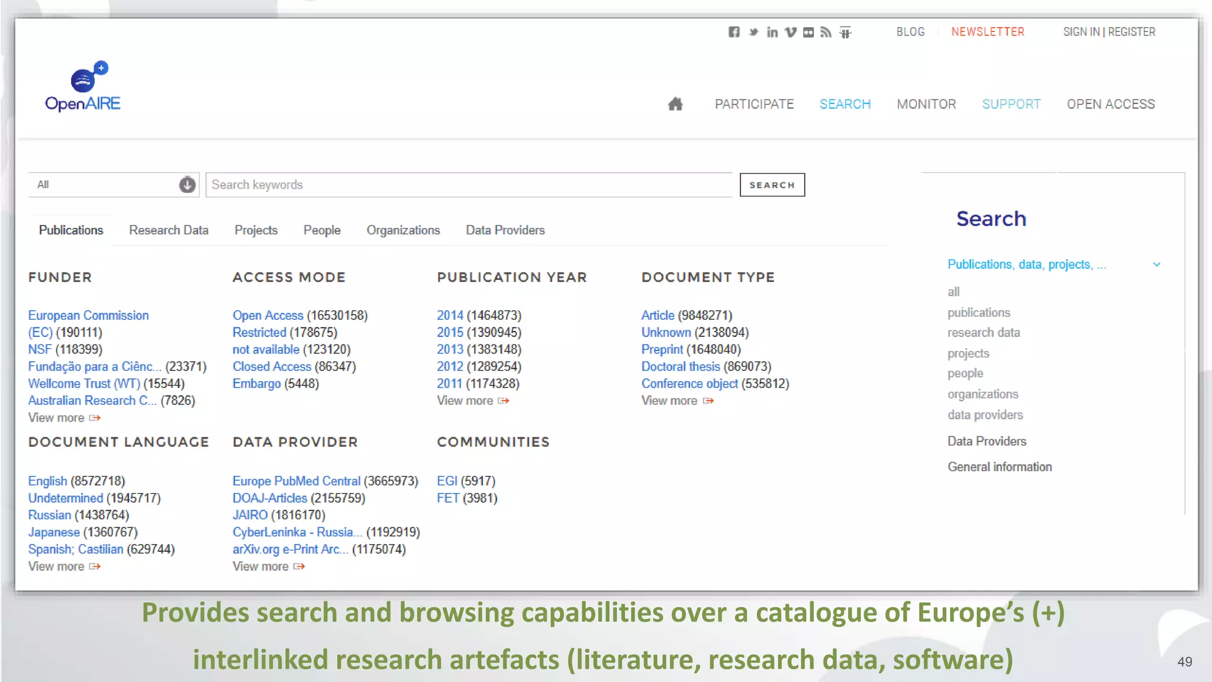Click arrow icon beside Funder View more
Image resolution: width=1212 pixels, height=682 pixels.
tap(95, 418)
